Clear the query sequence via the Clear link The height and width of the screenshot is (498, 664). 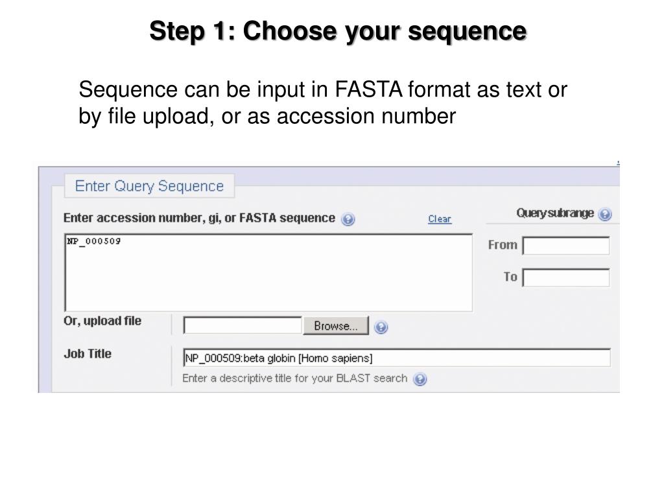click(x=440, y=219)
